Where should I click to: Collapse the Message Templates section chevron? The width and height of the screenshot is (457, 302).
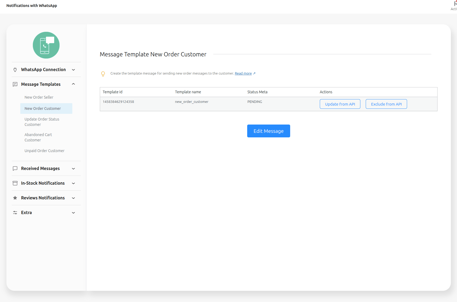[73, 84]
